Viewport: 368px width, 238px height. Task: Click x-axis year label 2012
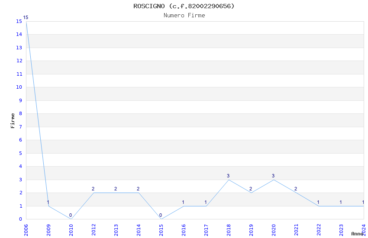tap(94, 230)
